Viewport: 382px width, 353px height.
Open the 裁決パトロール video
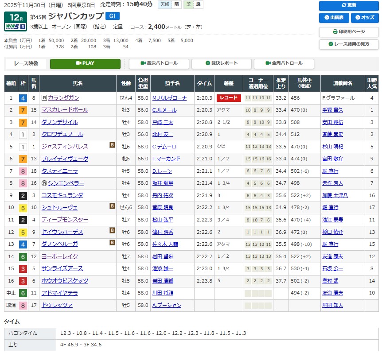coord(159,63)
